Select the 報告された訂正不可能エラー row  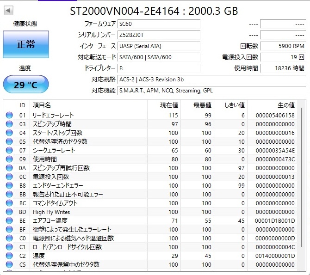pyautogui.click(x=150, y=194)
